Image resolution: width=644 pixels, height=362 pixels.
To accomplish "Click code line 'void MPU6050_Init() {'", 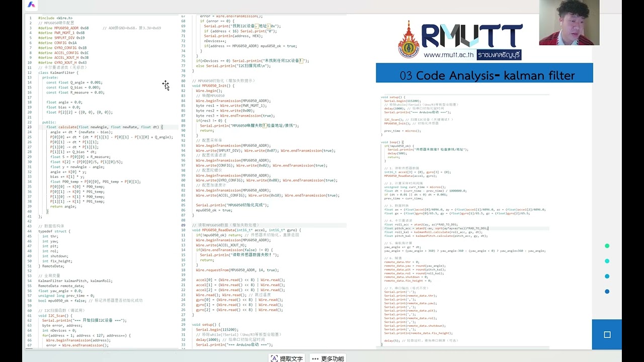I will [x=213, y=85].
